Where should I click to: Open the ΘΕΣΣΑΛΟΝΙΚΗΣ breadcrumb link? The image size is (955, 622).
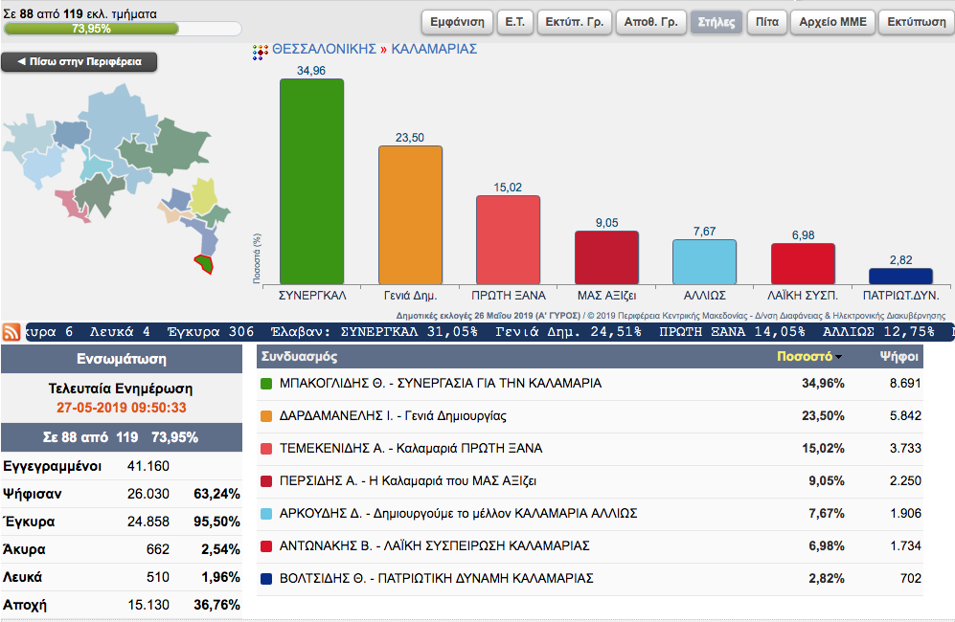[324, 49]
